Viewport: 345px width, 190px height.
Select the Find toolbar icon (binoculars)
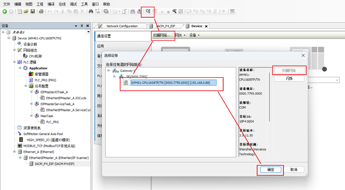click(x=90, y=11)
